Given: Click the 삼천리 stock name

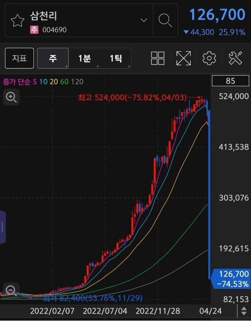Looking at the screenshot, I should click(x=44, y=16).
